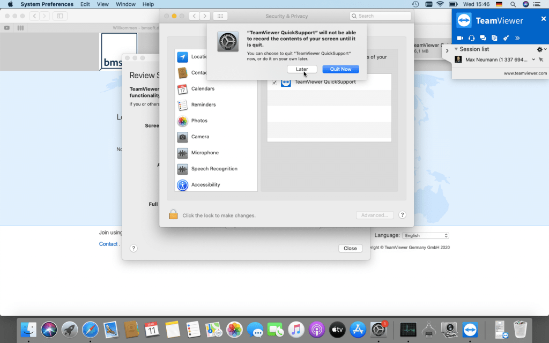Open Trash in the Dock
Screen dimensions: 549x343
pyautogui.click(x=520, y=329)
